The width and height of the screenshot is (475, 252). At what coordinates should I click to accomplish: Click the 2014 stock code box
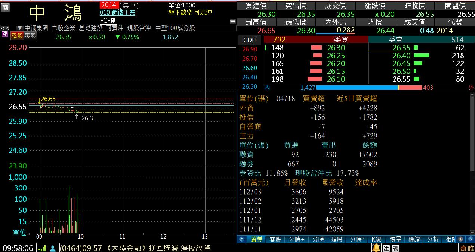(x=109, y=5)
